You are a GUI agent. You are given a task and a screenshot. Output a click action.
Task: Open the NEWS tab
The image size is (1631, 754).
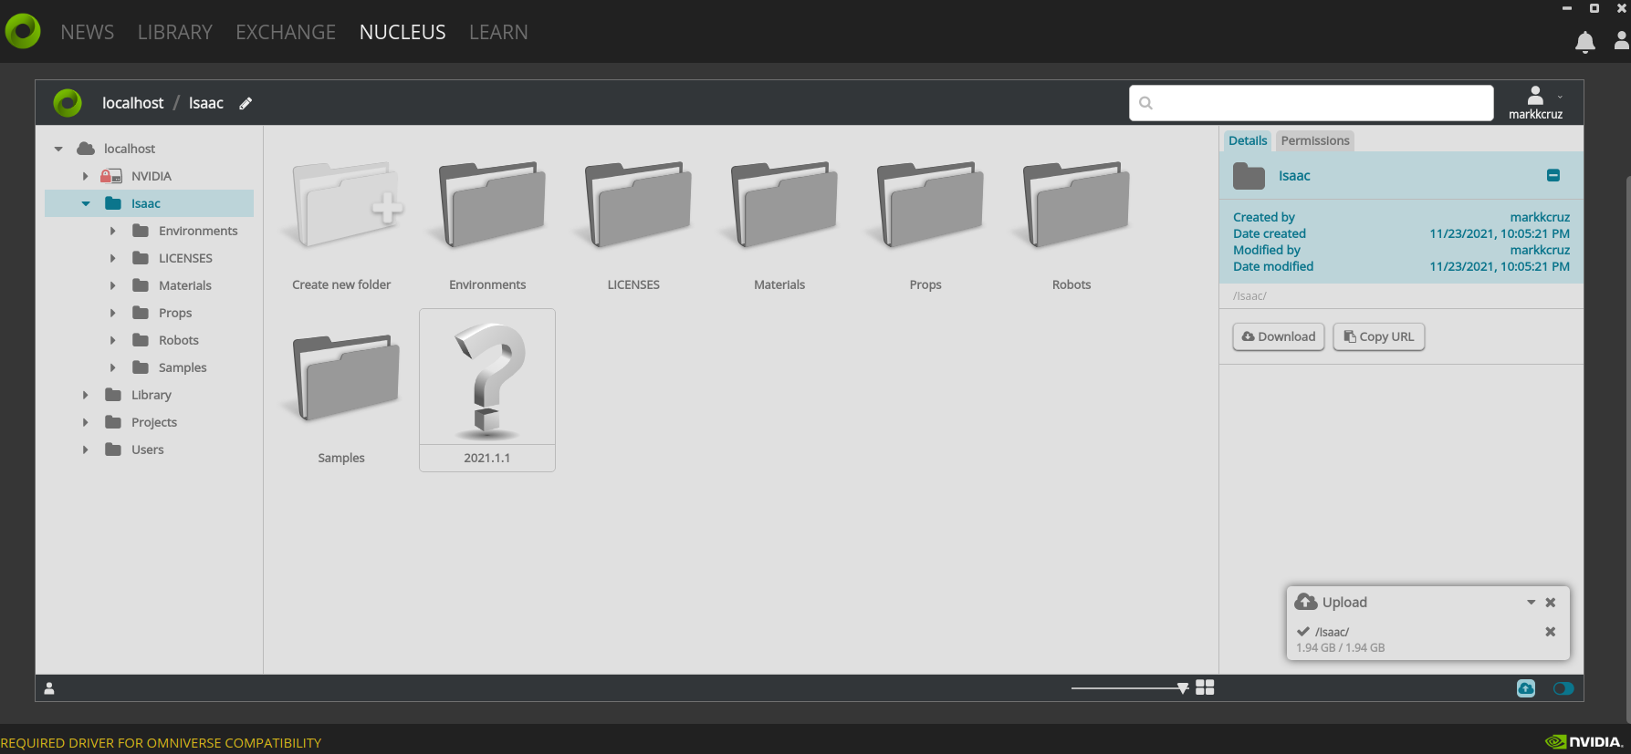pyautogui.click(x=88, y=32)
